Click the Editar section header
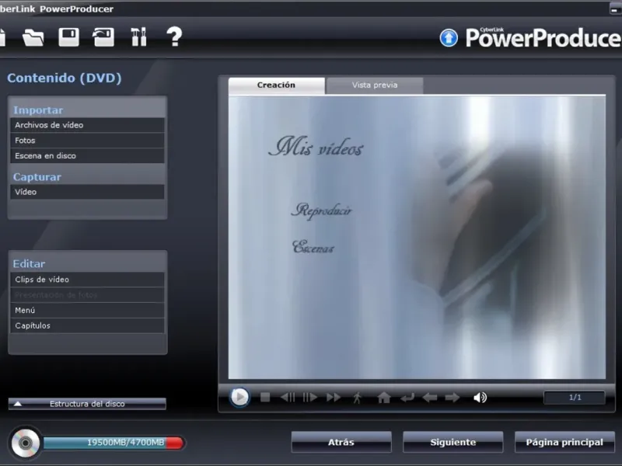Image resolution: width=622 pixels, height=466 pixels. (29, 264)
